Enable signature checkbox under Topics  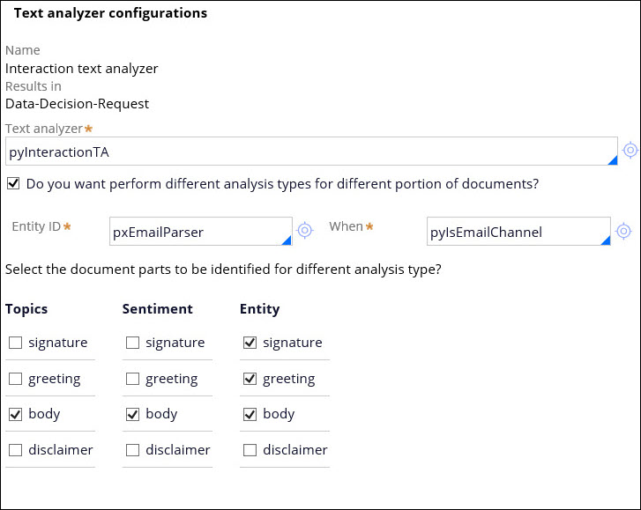coord(15,343)
